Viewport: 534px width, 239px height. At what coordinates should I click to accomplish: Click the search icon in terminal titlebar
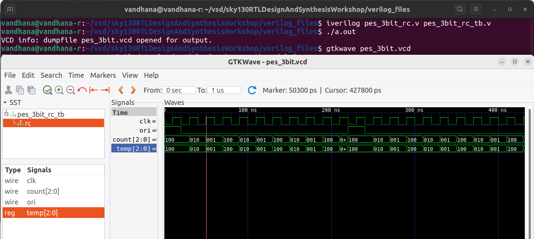[x=460, y=9]
